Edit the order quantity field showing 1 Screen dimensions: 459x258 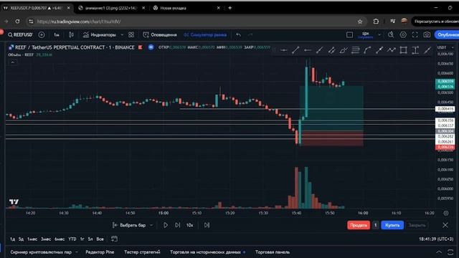point(376,225)
